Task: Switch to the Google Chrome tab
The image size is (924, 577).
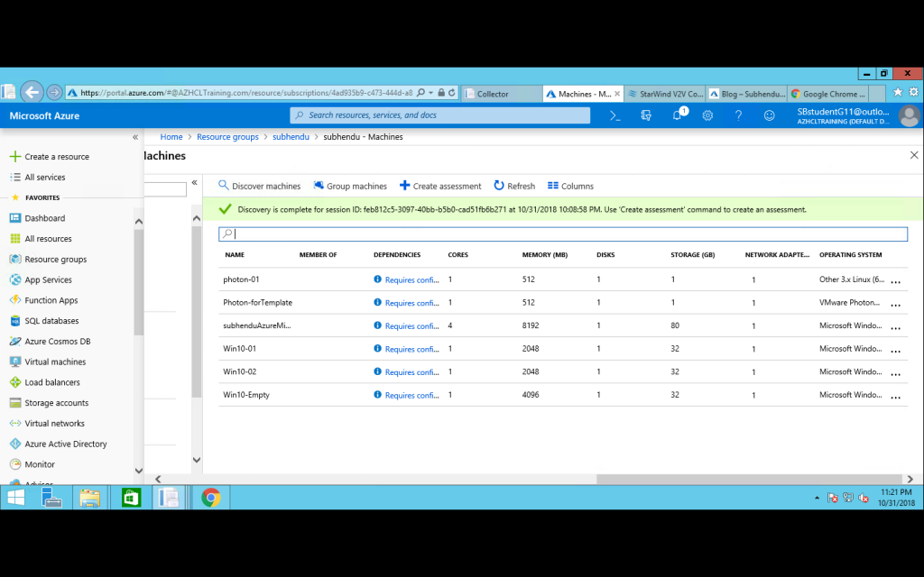Action: coord(828,94)
